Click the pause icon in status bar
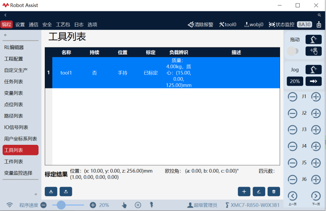 [138, 205]
